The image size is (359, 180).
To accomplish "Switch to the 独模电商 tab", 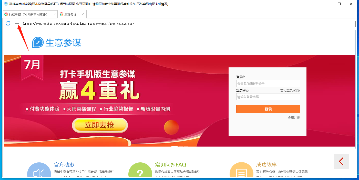I will (28, 14).
